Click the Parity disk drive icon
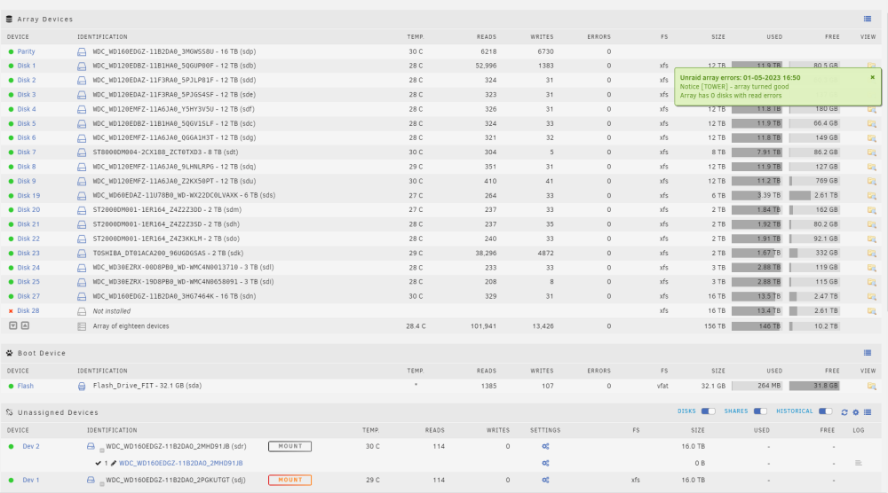Viewport: 888px width, 493px height. pos(82,52)
